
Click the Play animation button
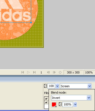tap(28, 72)
